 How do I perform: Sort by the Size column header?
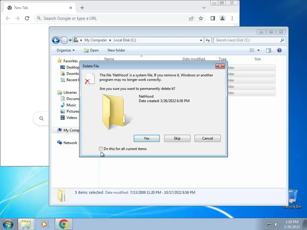258,59
